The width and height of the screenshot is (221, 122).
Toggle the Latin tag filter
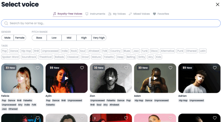point(203,51)
